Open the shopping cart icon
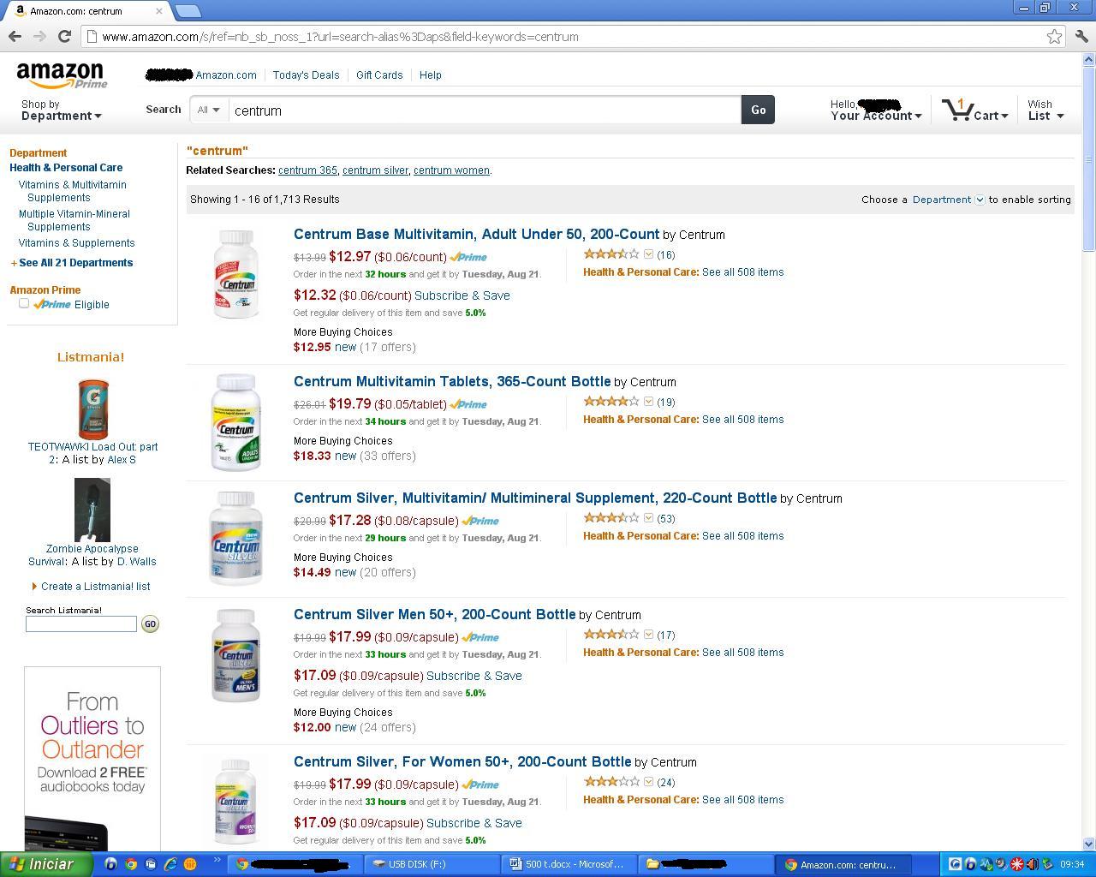1096x877 pixels. pyautogui.click(x=957, y=110)
